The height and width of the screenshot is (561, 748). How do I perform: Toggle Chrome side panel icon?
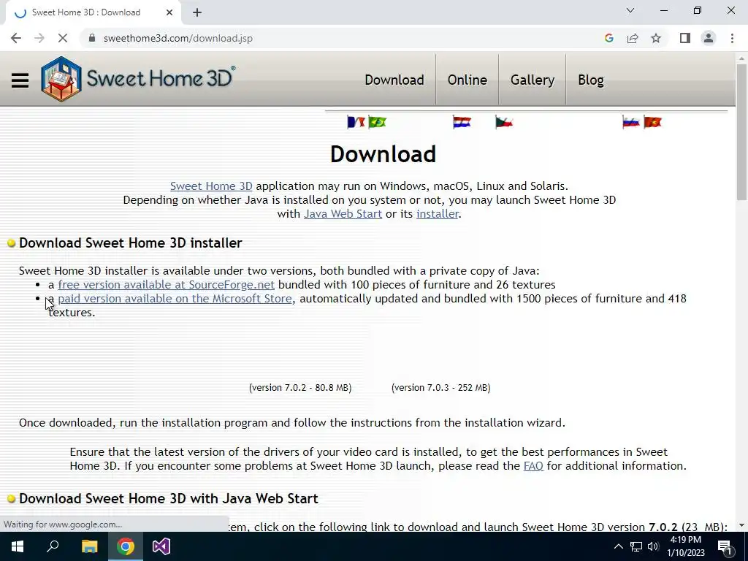(685, 38)
